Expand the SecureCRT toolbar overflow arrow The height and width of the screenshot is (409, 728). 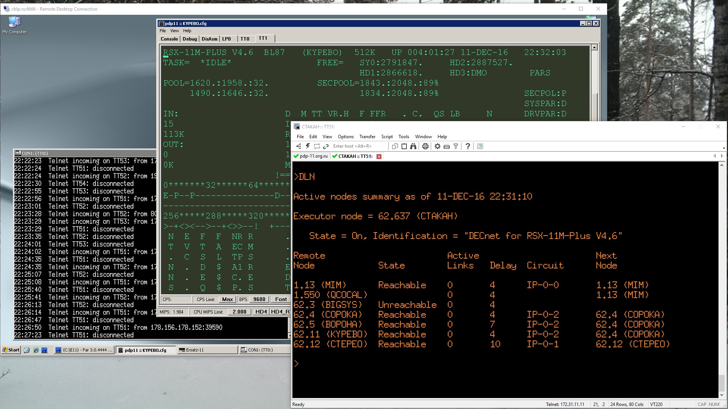coord(723,148)
